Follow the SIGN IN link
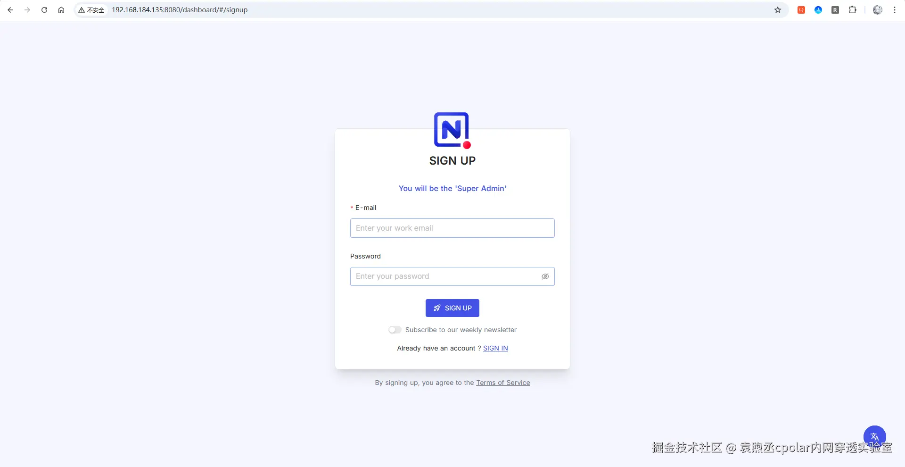905x467 pixels. 495,348
